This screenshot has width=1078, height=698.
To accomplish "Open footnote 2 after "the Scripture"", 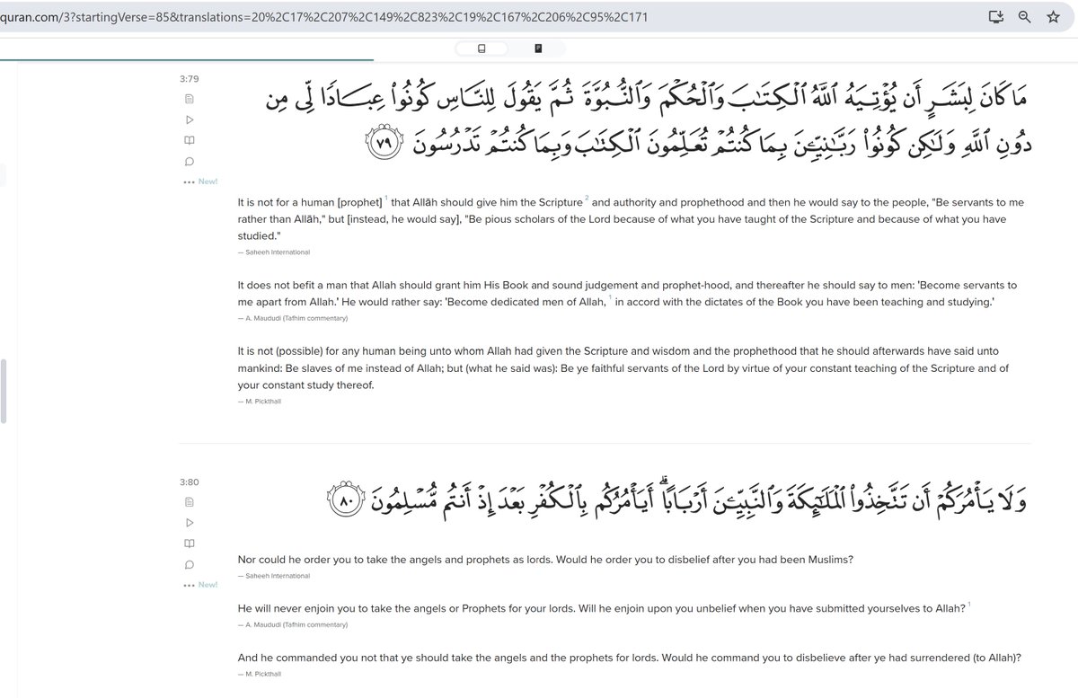I will click(x=588, y=199).
